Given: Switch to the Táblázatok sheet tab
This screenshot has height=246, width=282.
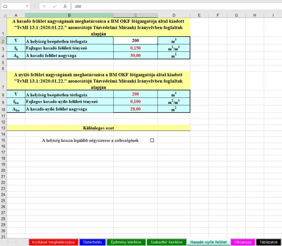Looking at the screenshot, I should pos(269,242).
